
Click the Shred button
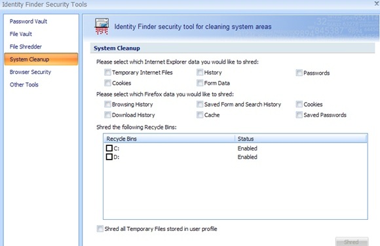point(352,241)
